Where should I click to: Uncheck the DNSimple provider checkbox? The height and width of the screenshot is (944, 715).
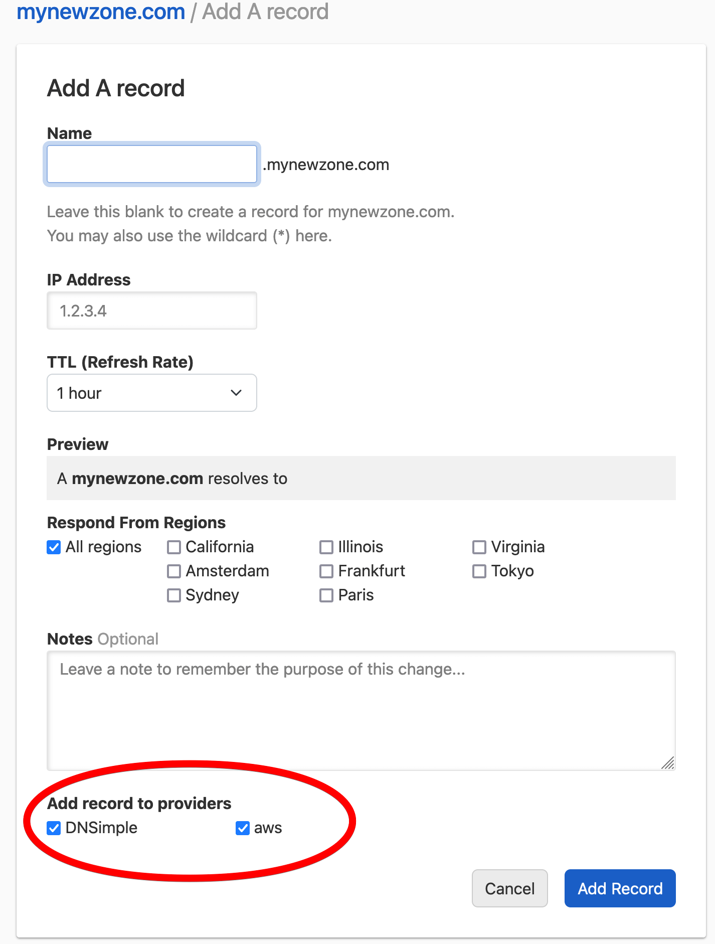click(54, 828)
